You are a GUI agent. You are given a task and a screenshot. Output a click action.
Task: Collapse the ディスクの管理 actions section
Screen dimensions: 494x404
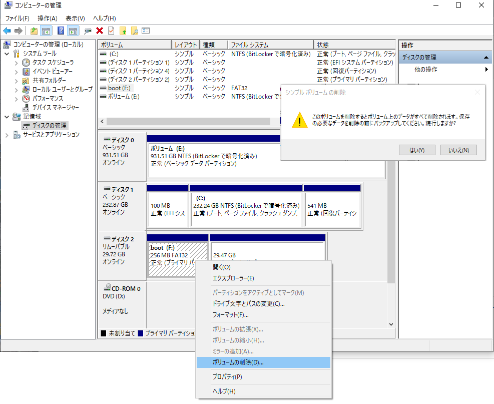click(487, 58)
